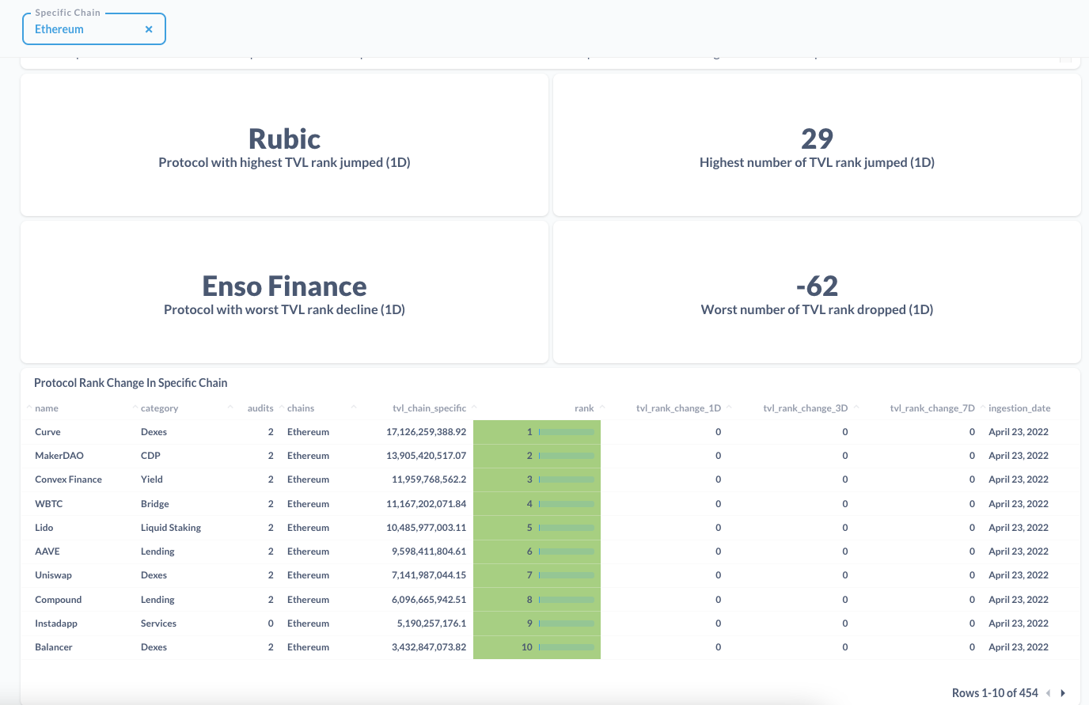The height and width of the screenshot is (705, 1089).
Task: Click the Yield category cell
Action: (152, 479)
